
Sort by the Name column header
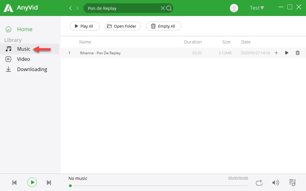(85, 42)
